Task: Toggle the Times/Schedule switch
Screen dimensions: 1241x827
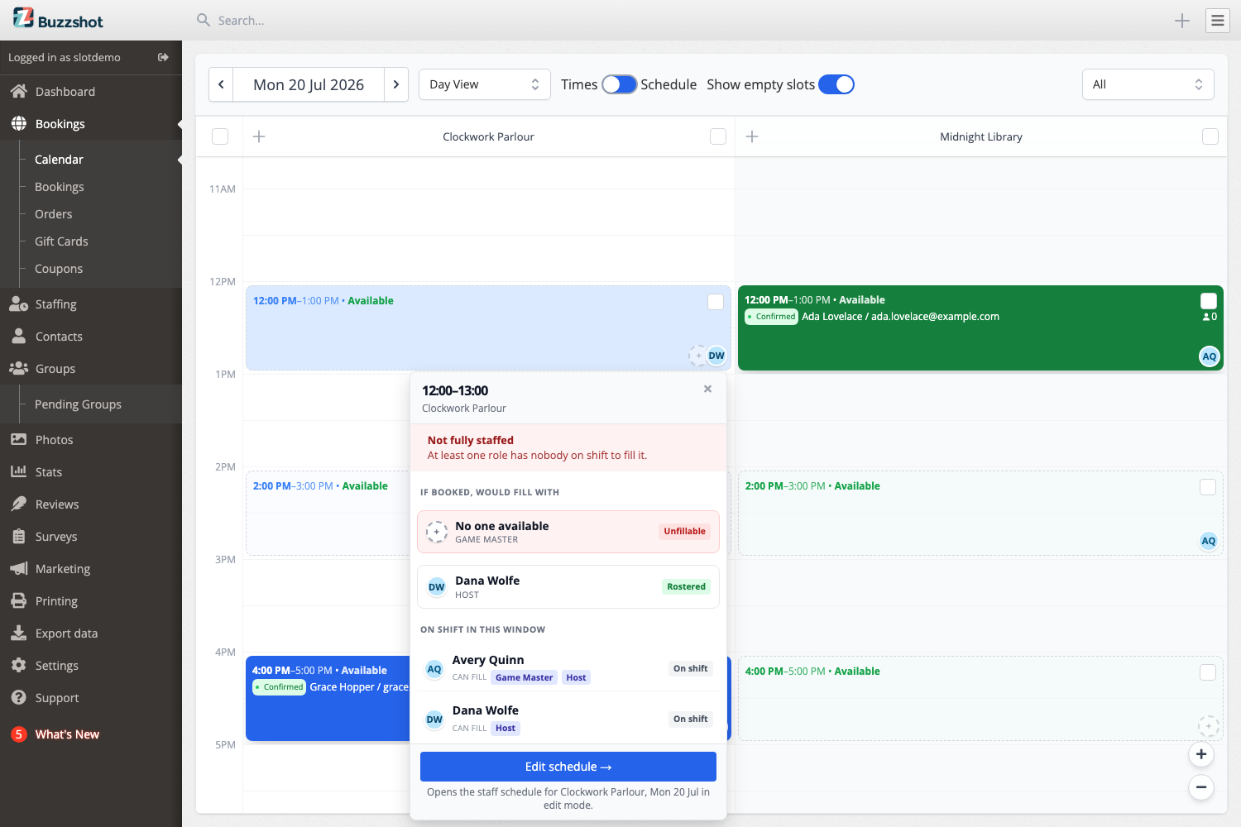Action: (x=620, y=84)
